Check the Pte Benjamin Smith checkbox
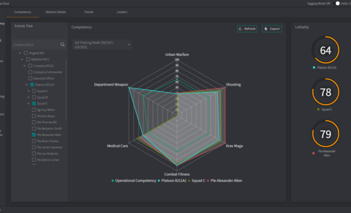Viewport: 351px width, 213px height. [x=34, y=128]
